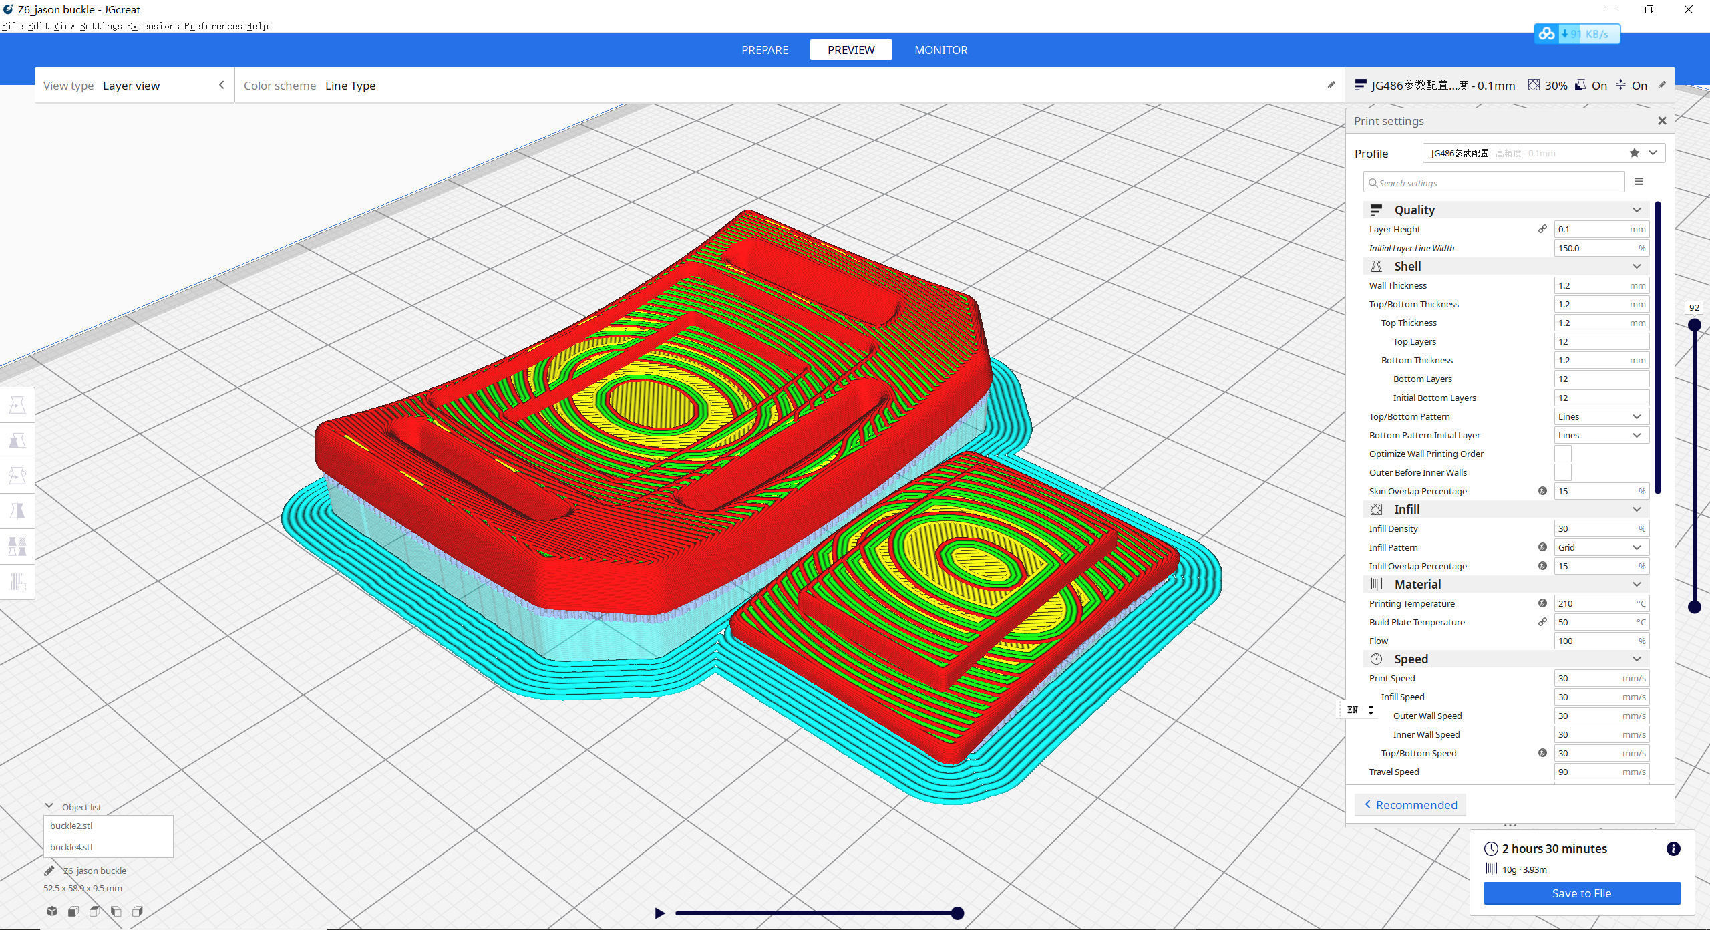Click the Save to File button
This screenshot has width=1710, height=930.
1581,893
